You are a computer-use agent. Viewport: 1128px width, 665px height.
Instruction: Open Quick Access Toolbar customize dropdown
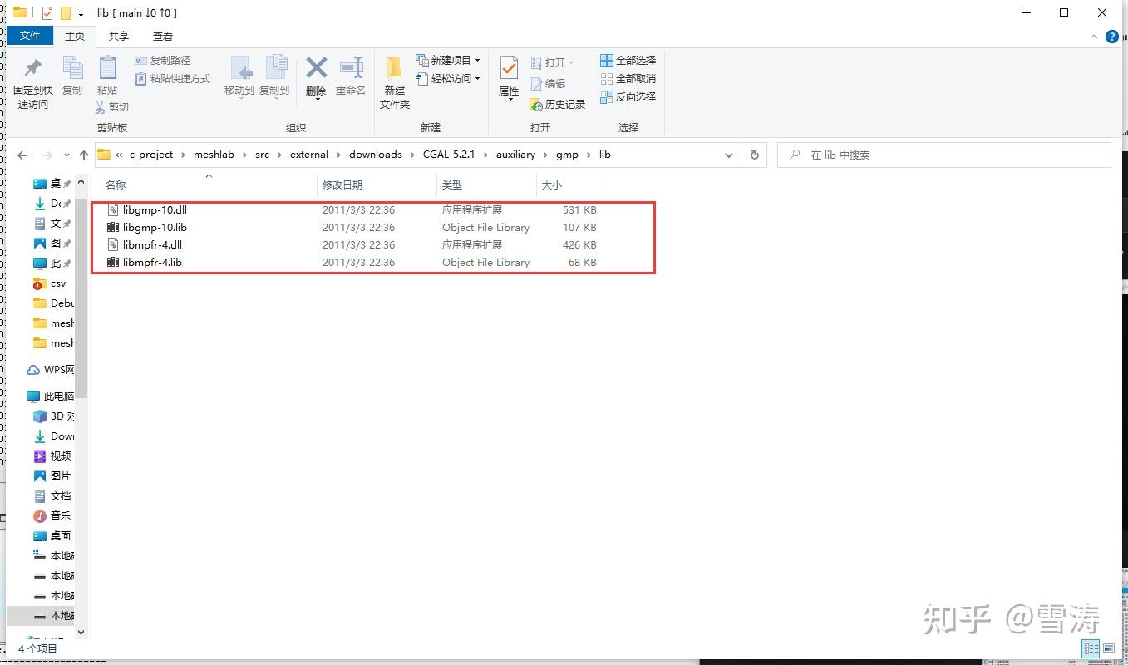pyautogui.click(x=81, y=13)
